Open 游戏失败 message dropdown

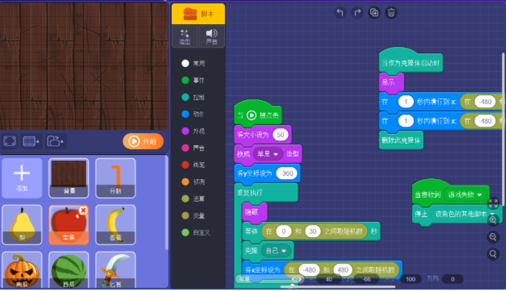coord(479,195)
